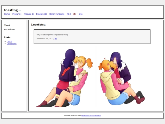Go to the Precure I page

(17, 14)
